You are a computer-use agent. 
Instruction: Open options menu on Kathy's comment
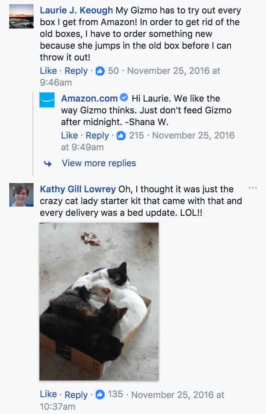tap(253, 188)
